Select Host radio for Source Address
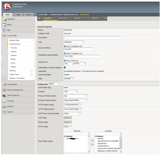161x155 pixels. pos(65,46)
